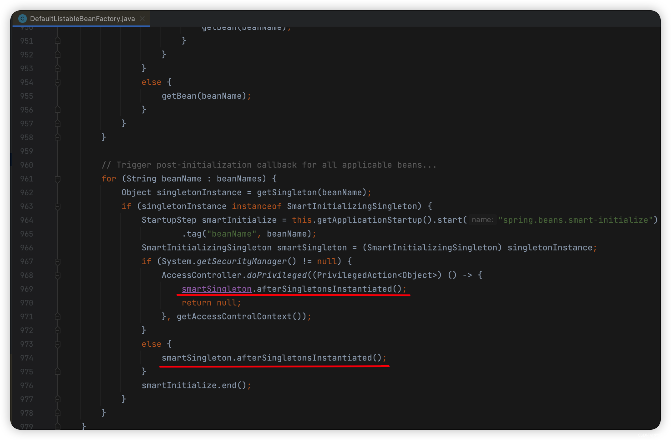The height and width of the screenshot is (440, 671).
Task: Collapse the fold marker at line 972
Action: click(58, 330)
